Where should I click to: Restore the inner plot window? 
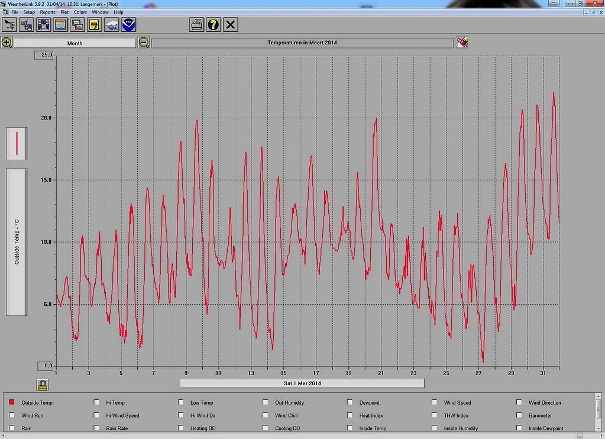593,12
